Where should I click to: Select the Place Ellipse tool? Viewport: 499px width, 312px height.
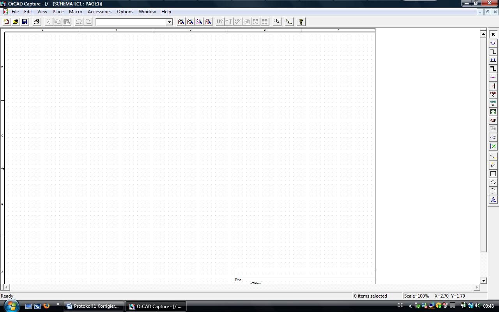click(493, 183)
